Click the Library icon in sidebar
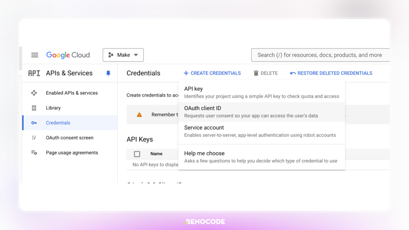The width and height of the screenshot is (409, 230). click(x=34, y=108)
